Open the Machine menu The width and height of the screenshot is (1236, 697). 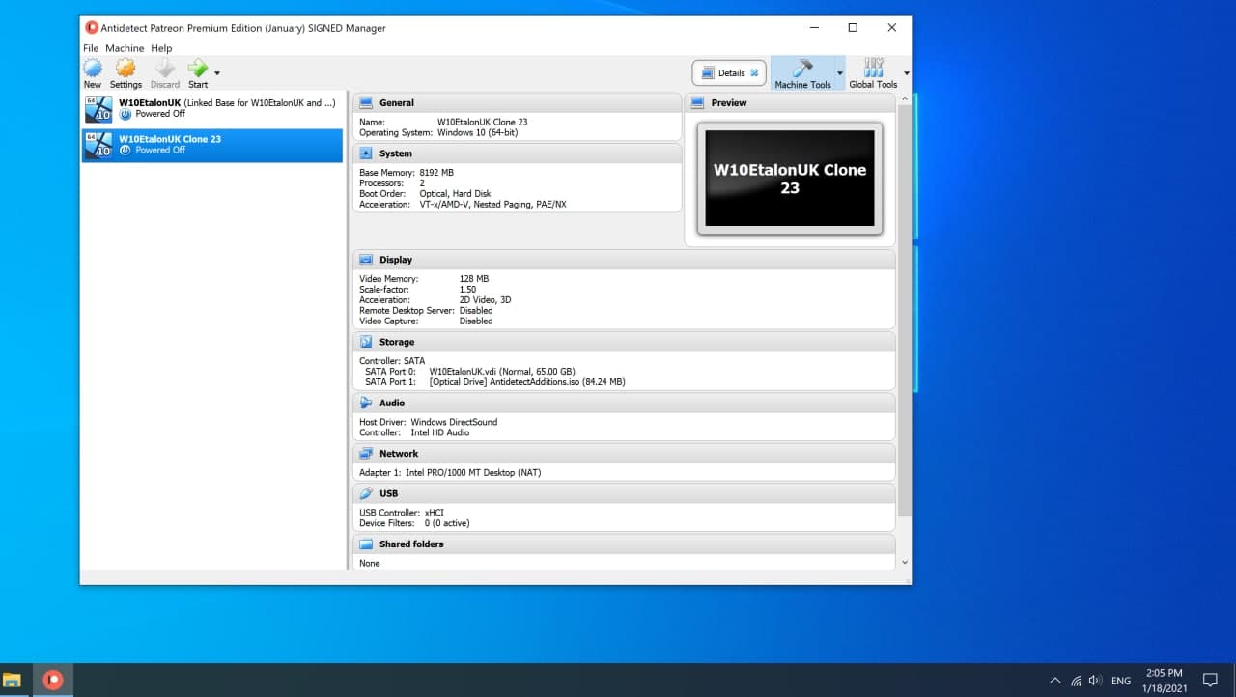tap(125, 48)
